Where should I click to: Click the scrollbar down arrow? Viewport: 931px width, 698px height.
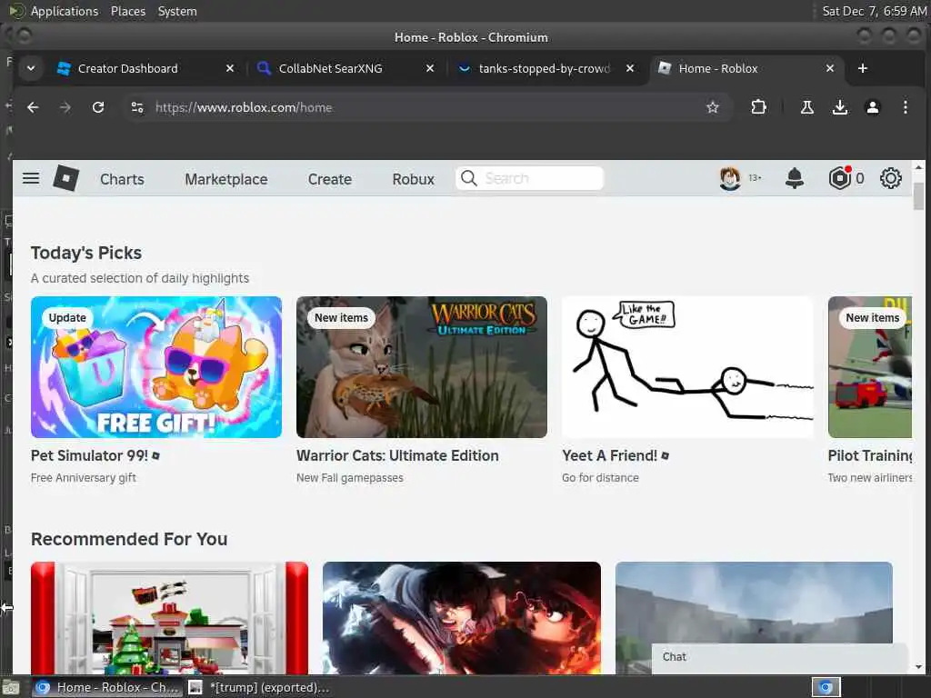(918, 667)
